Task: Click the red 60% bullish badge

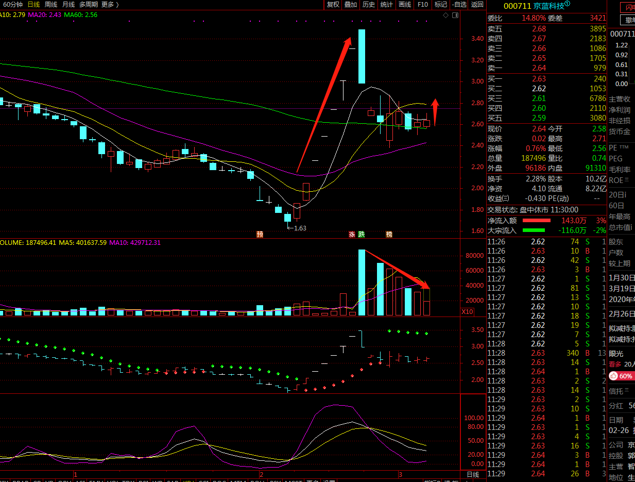Action: [x=622, y=376]
